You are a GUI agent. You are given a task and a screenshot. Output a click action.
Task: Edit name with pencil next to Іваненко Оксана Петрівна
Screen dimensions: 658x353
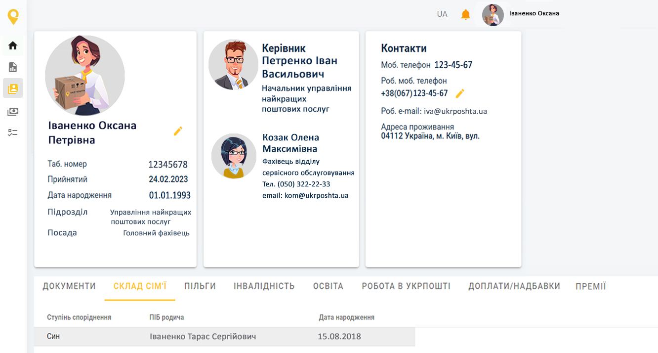[178, 131]
